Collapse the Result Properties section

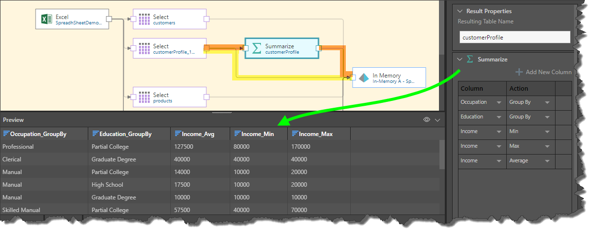tap(459, 11)
